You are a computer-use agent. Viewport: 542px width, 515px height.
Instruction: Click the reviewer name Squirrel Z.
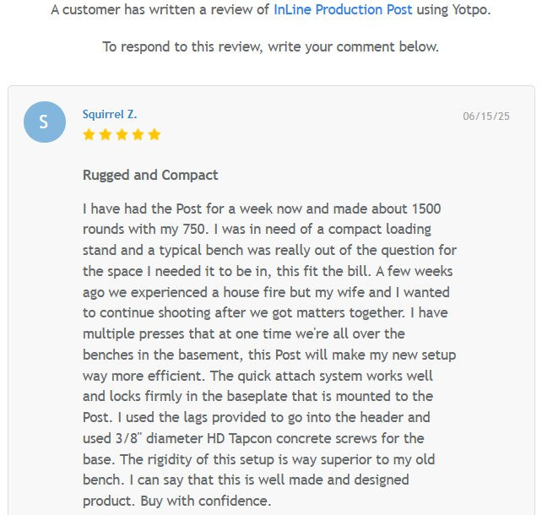tap(110, 114)
